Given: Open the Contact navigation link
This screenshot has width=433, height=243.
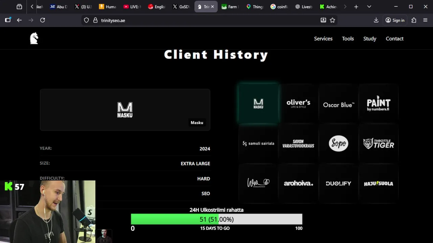Looking at the screenshot, I should [x=394, y=39].
